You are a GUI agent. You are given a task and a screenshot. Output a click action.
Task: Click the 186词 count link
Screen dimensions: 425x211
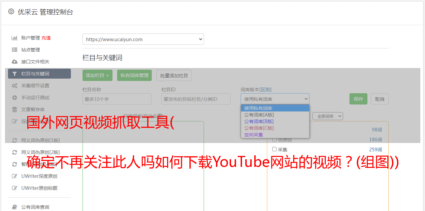(x=375, y=140)
